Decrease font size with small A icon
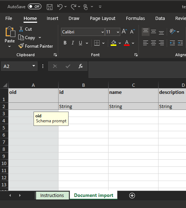 click(132, 32)
